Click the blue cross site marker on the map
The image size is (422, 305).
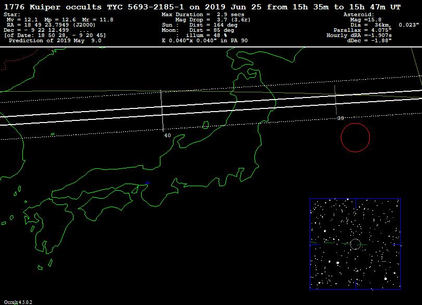pos(147,183)
